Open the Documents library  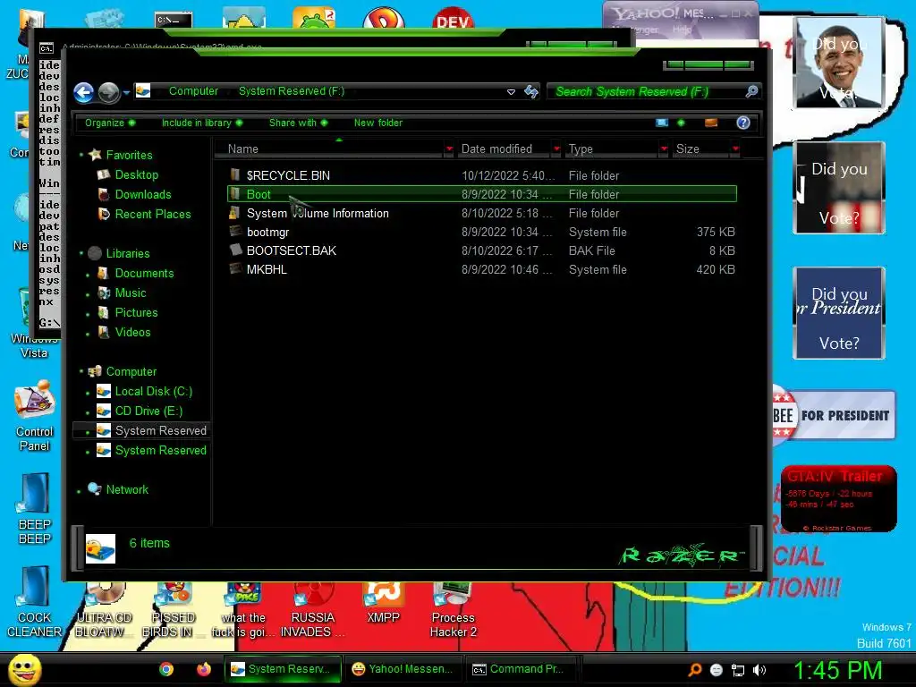(144, 274)
